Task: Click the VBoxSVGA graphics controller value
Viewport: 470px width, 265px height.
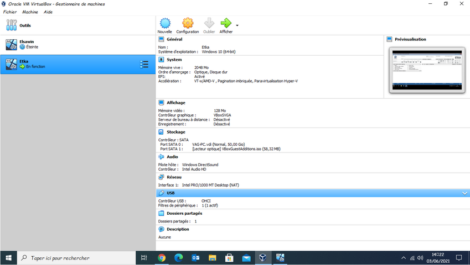Action: 222,115
